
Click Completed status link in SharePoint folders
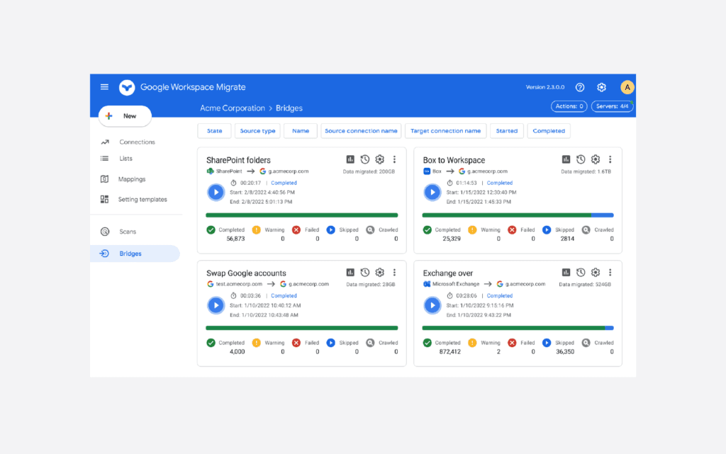(x=284, y=183)
